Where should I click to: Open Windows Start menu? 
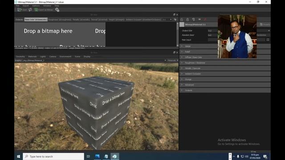click(x=18, y=156)
